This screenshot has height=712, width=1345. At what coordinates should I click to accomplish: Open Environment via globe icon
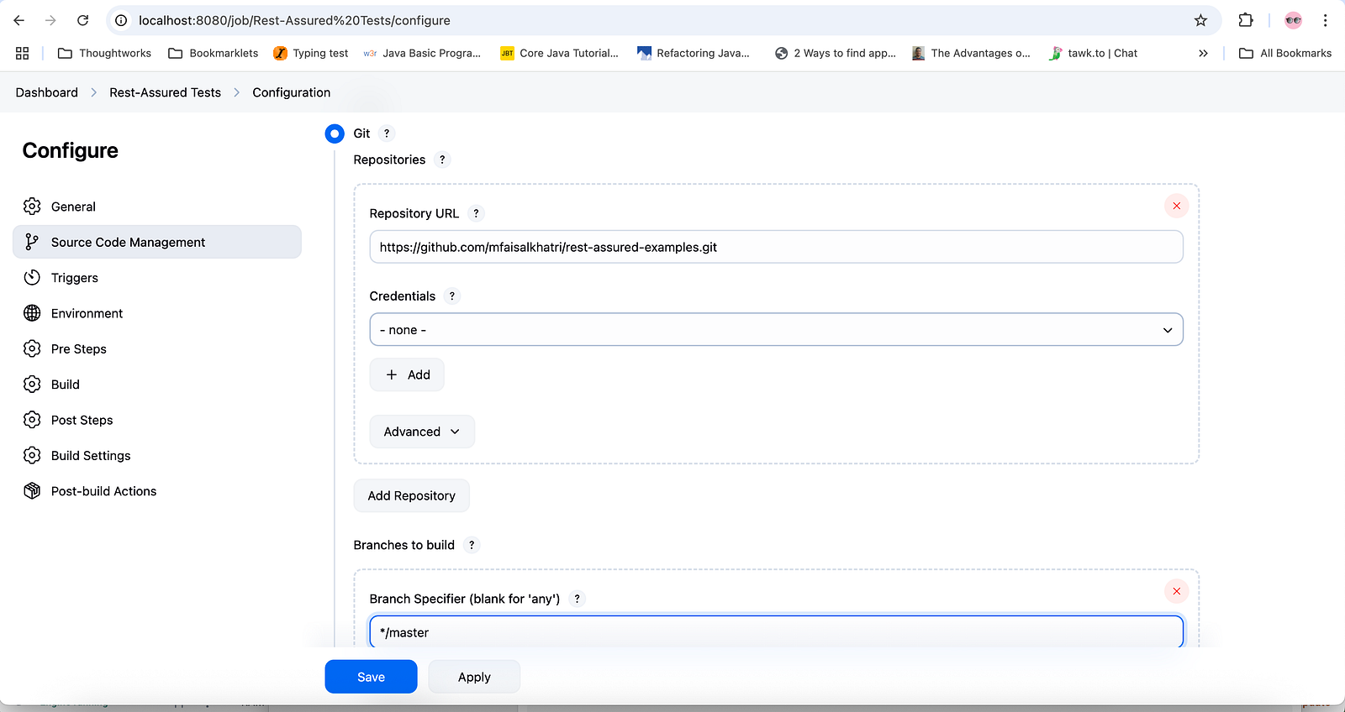point(32,313)
